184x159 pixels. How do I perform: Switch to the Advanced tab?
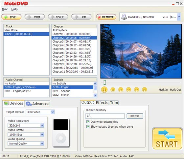point(37,104)
